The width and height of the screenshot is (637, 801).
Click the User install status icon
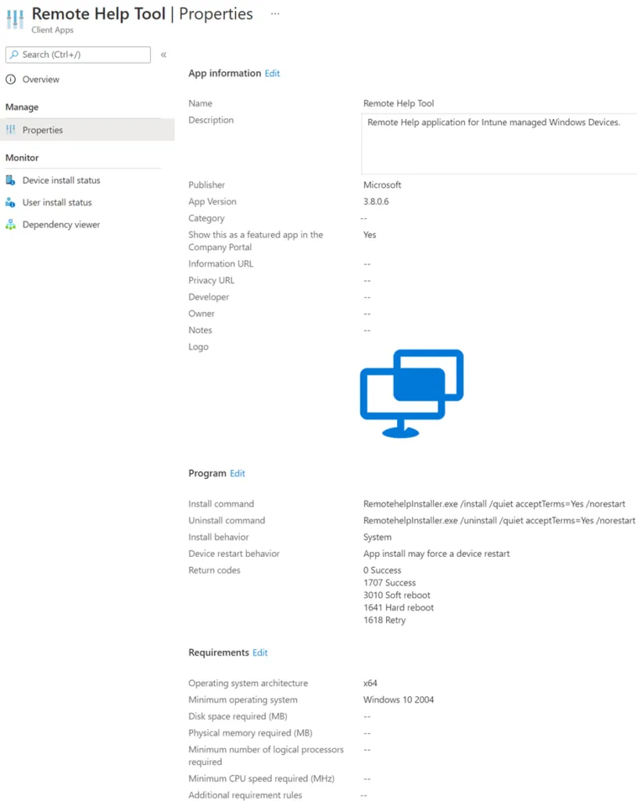pos(11,203)
